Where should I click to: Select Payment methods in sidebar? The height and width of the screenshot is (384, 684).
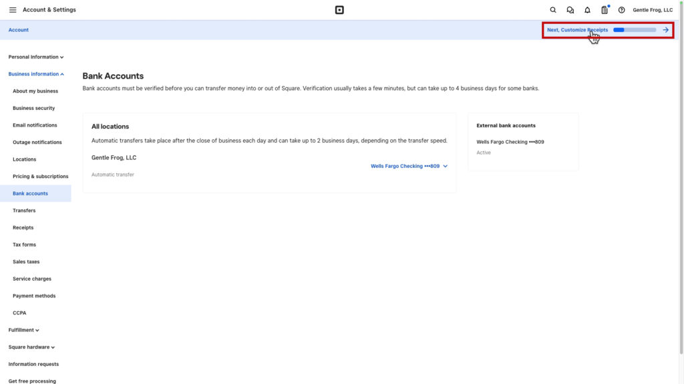34,296
